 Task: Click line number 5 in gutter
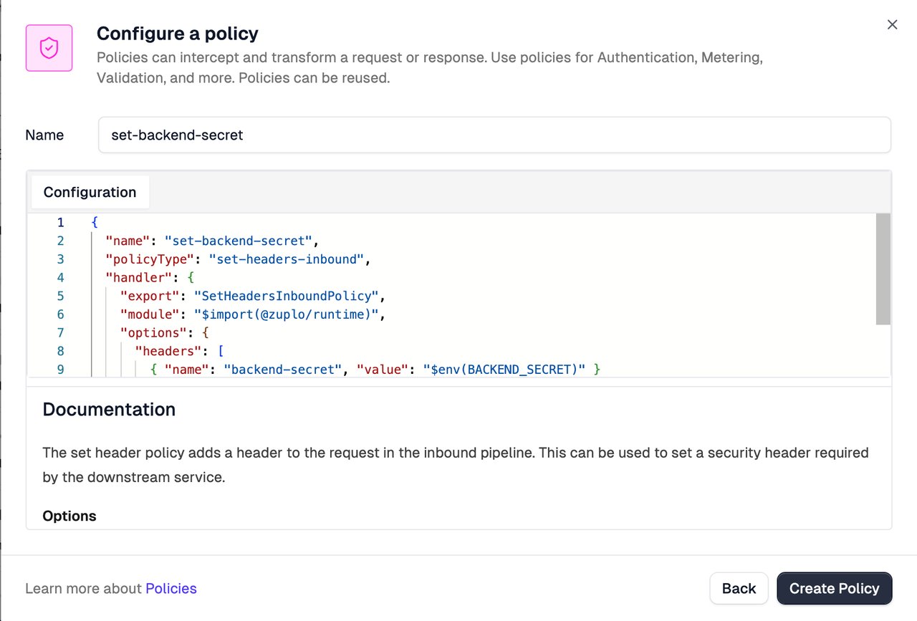(61, 296)
